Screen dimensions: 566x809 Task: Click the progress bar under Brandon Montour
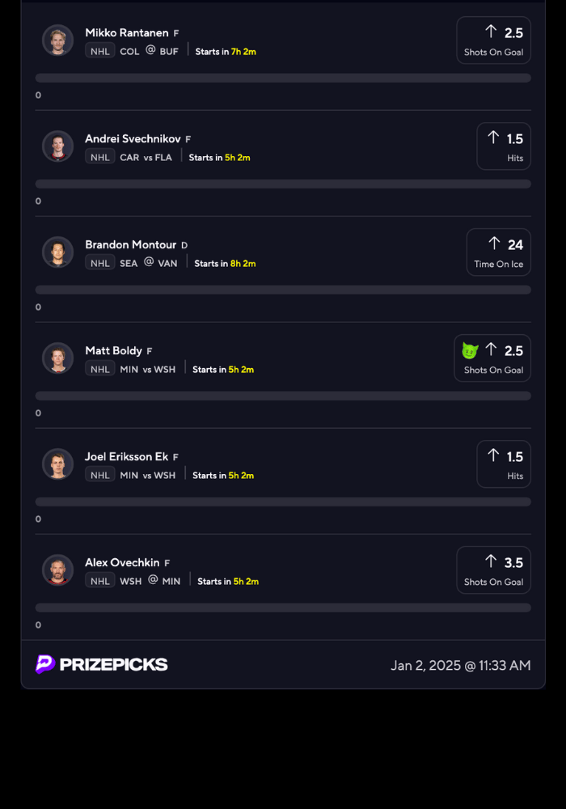[283, 290]
